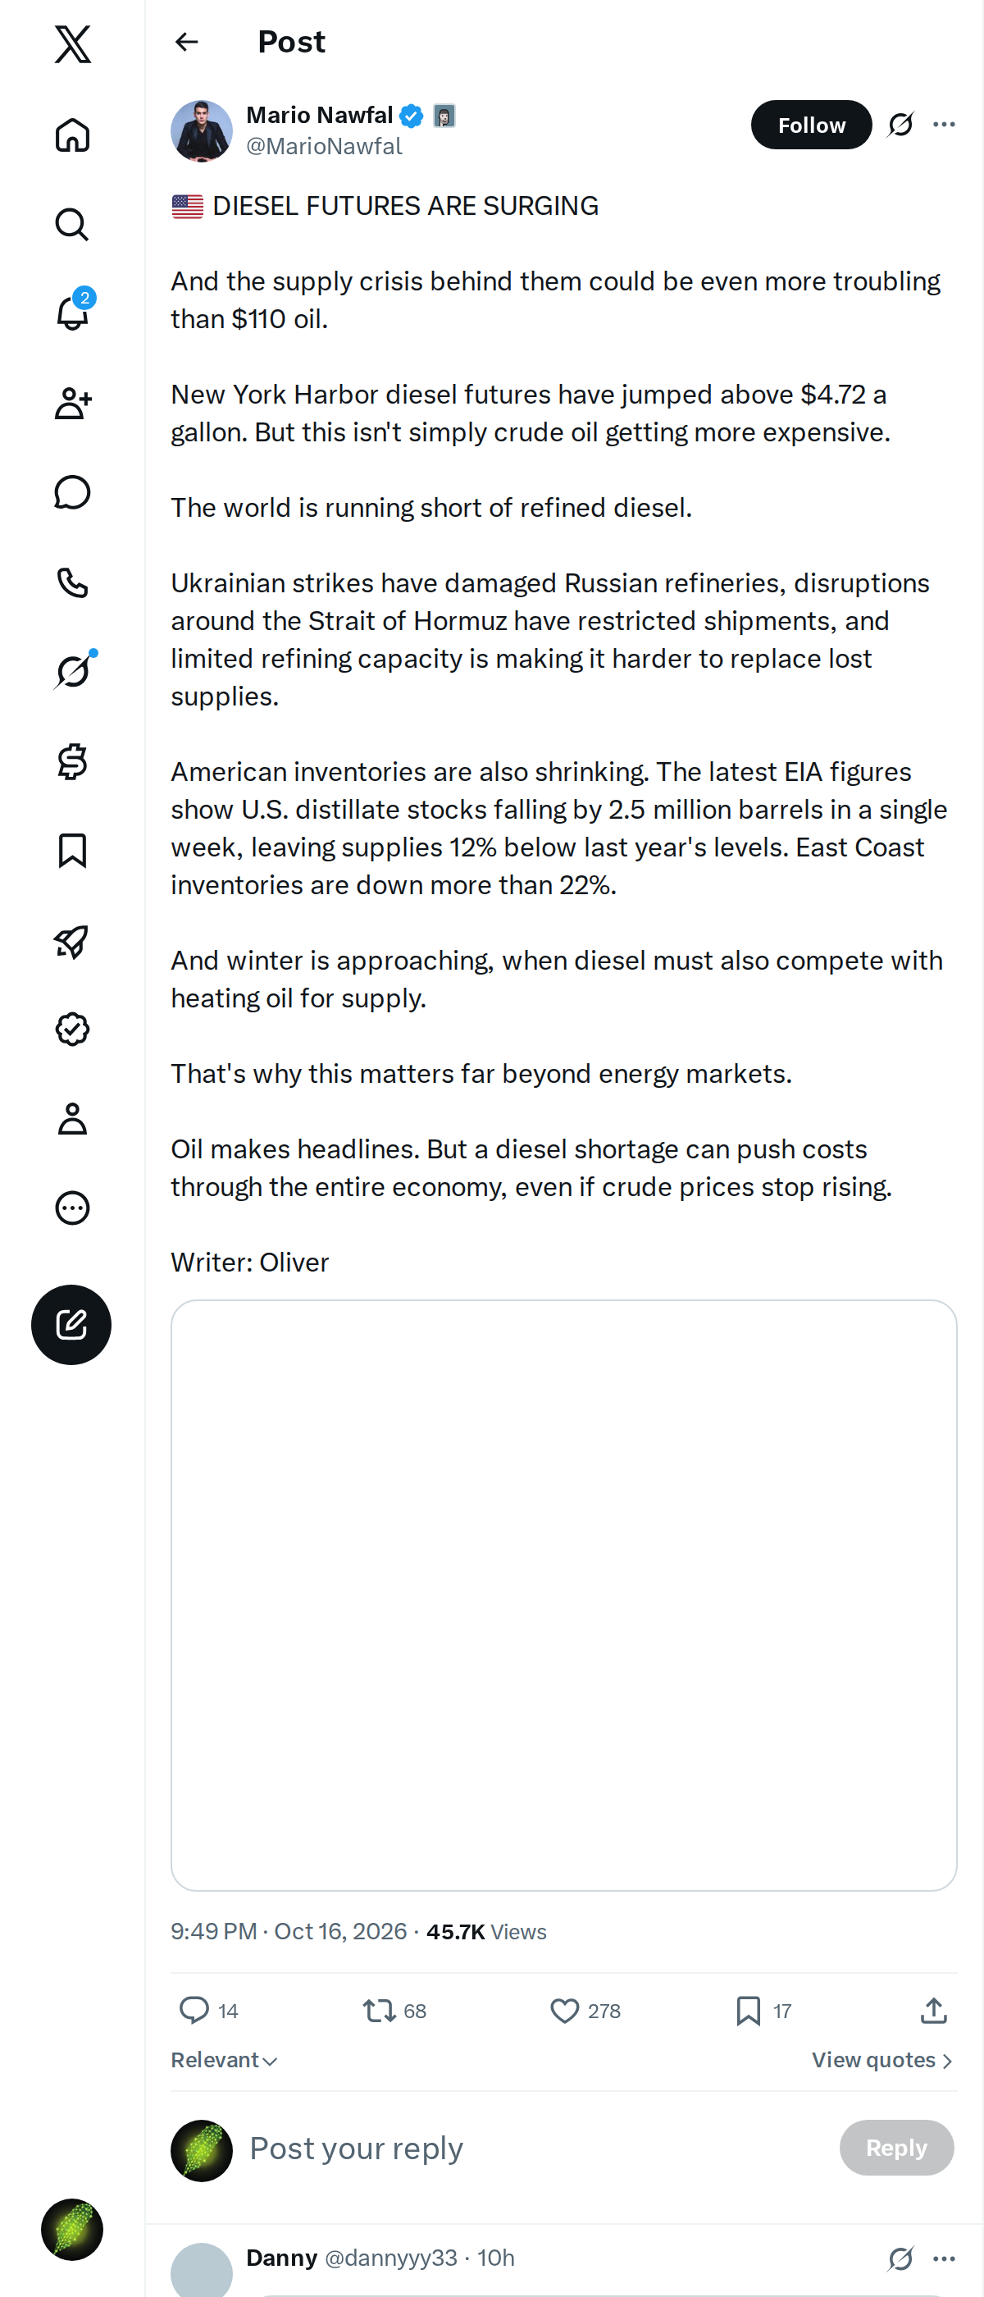Bookmark the post with 17 saves
This screenshot has width=984, height=2297.
[x=763, y=2010]
